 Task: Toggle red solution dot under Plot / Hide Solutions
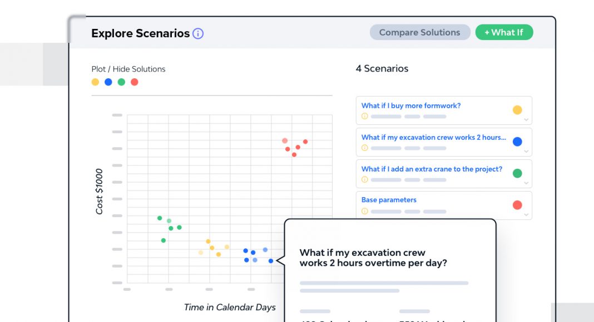pyautogui.click(x=134, y=82)
